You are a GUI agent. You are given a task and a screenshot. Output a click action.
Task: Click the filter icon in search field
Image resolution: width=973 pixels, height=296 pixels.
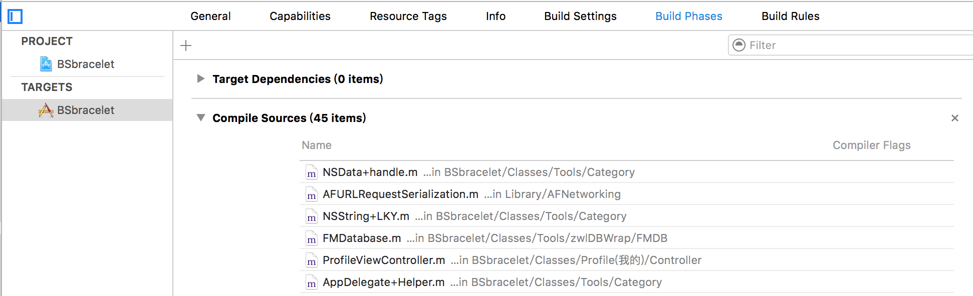pos(739,45)
